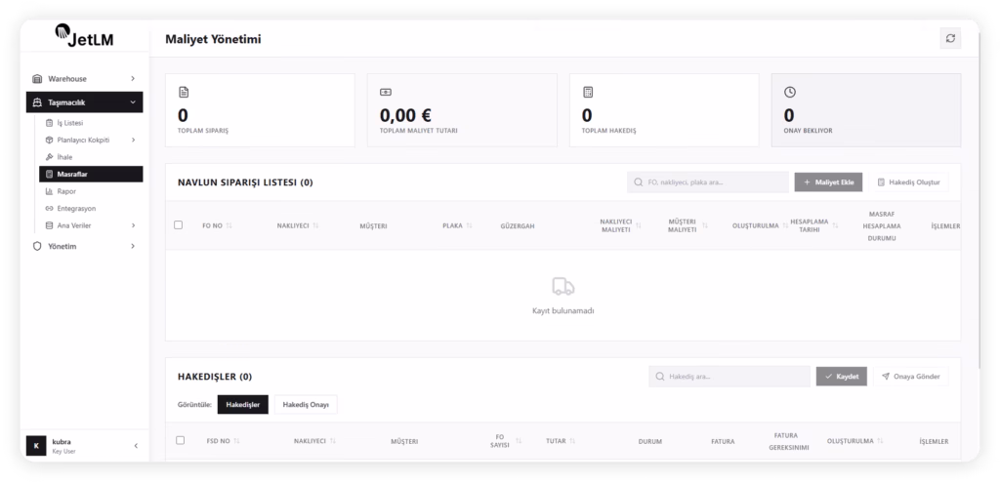Screen dimensions: 1000x484
Task: Click the refresh icon in the top right
Action: pyautogui.click(x=950, y=38)
